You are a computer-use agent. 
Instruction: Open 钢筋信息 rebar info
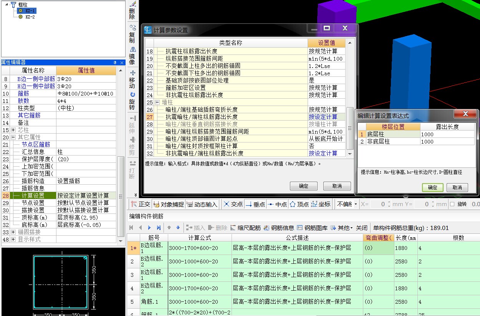tap(279, 228)
